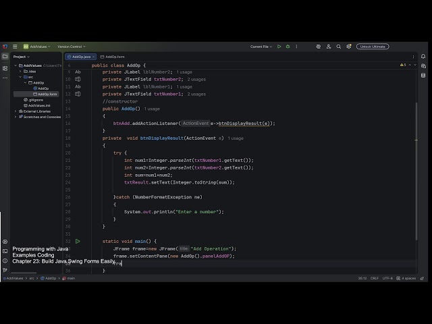Open the IntelliJ main hamburger menu
The width and height of the screenshot is (432, 324).
pyautogui.click(x=15, y=47)
